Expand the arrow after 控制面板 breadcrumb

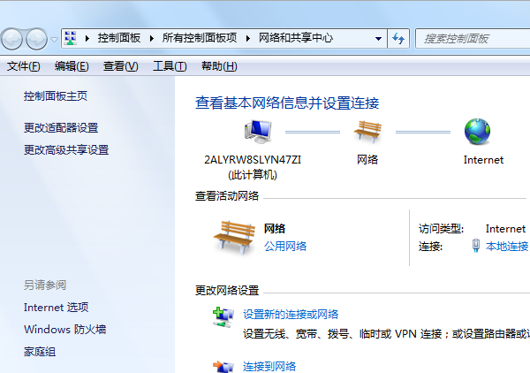[152, 39]
